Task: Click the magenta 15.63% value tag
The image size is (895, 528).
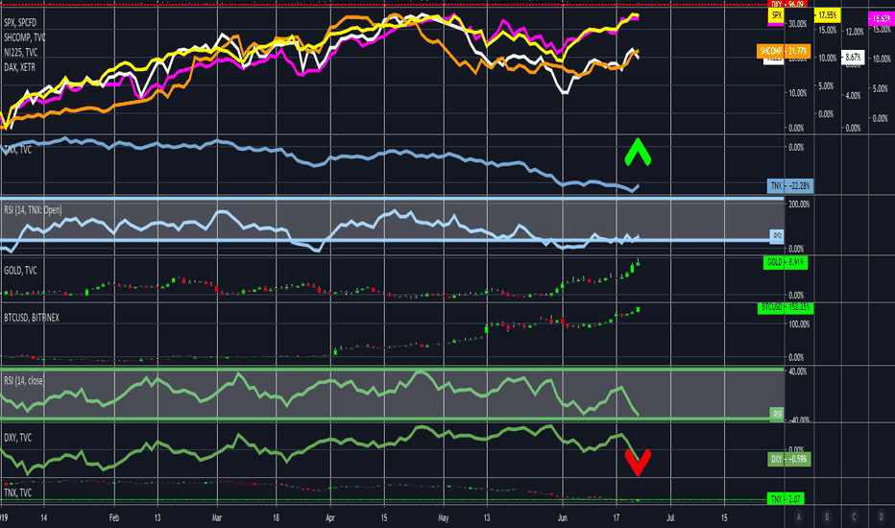Action: coord(882,19)
